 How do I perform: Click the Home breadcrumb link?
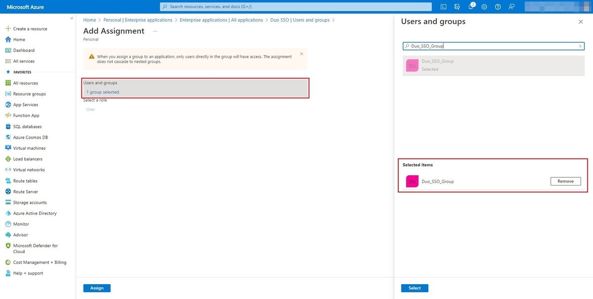(x=89, y=20)
